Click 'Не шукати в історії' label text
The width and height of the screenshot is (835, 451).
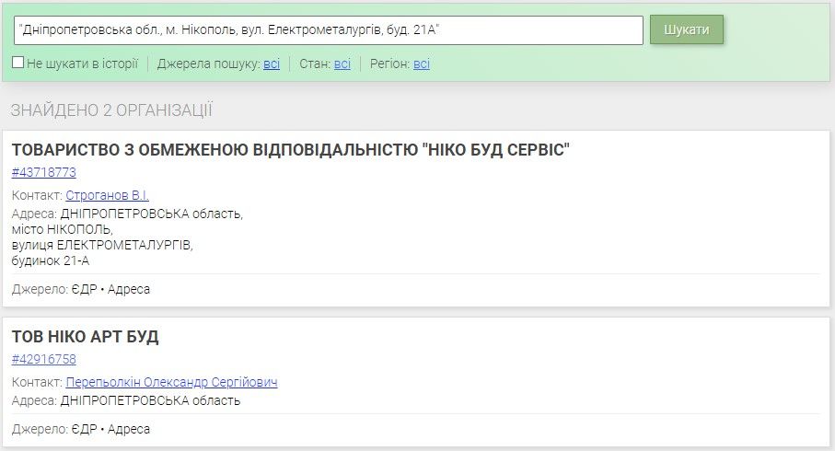[x=83, y=64]
